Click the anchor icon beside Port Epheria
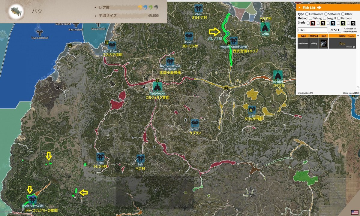 (107, 43)
